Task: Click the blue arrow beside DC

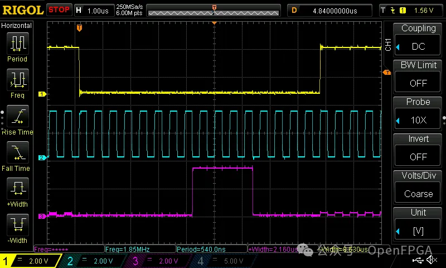Action: pos(398,47)
